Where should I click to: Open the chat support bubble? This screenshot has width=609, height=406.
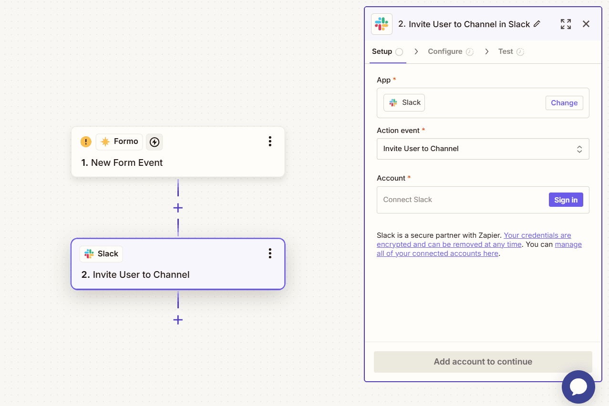(578, 387)
